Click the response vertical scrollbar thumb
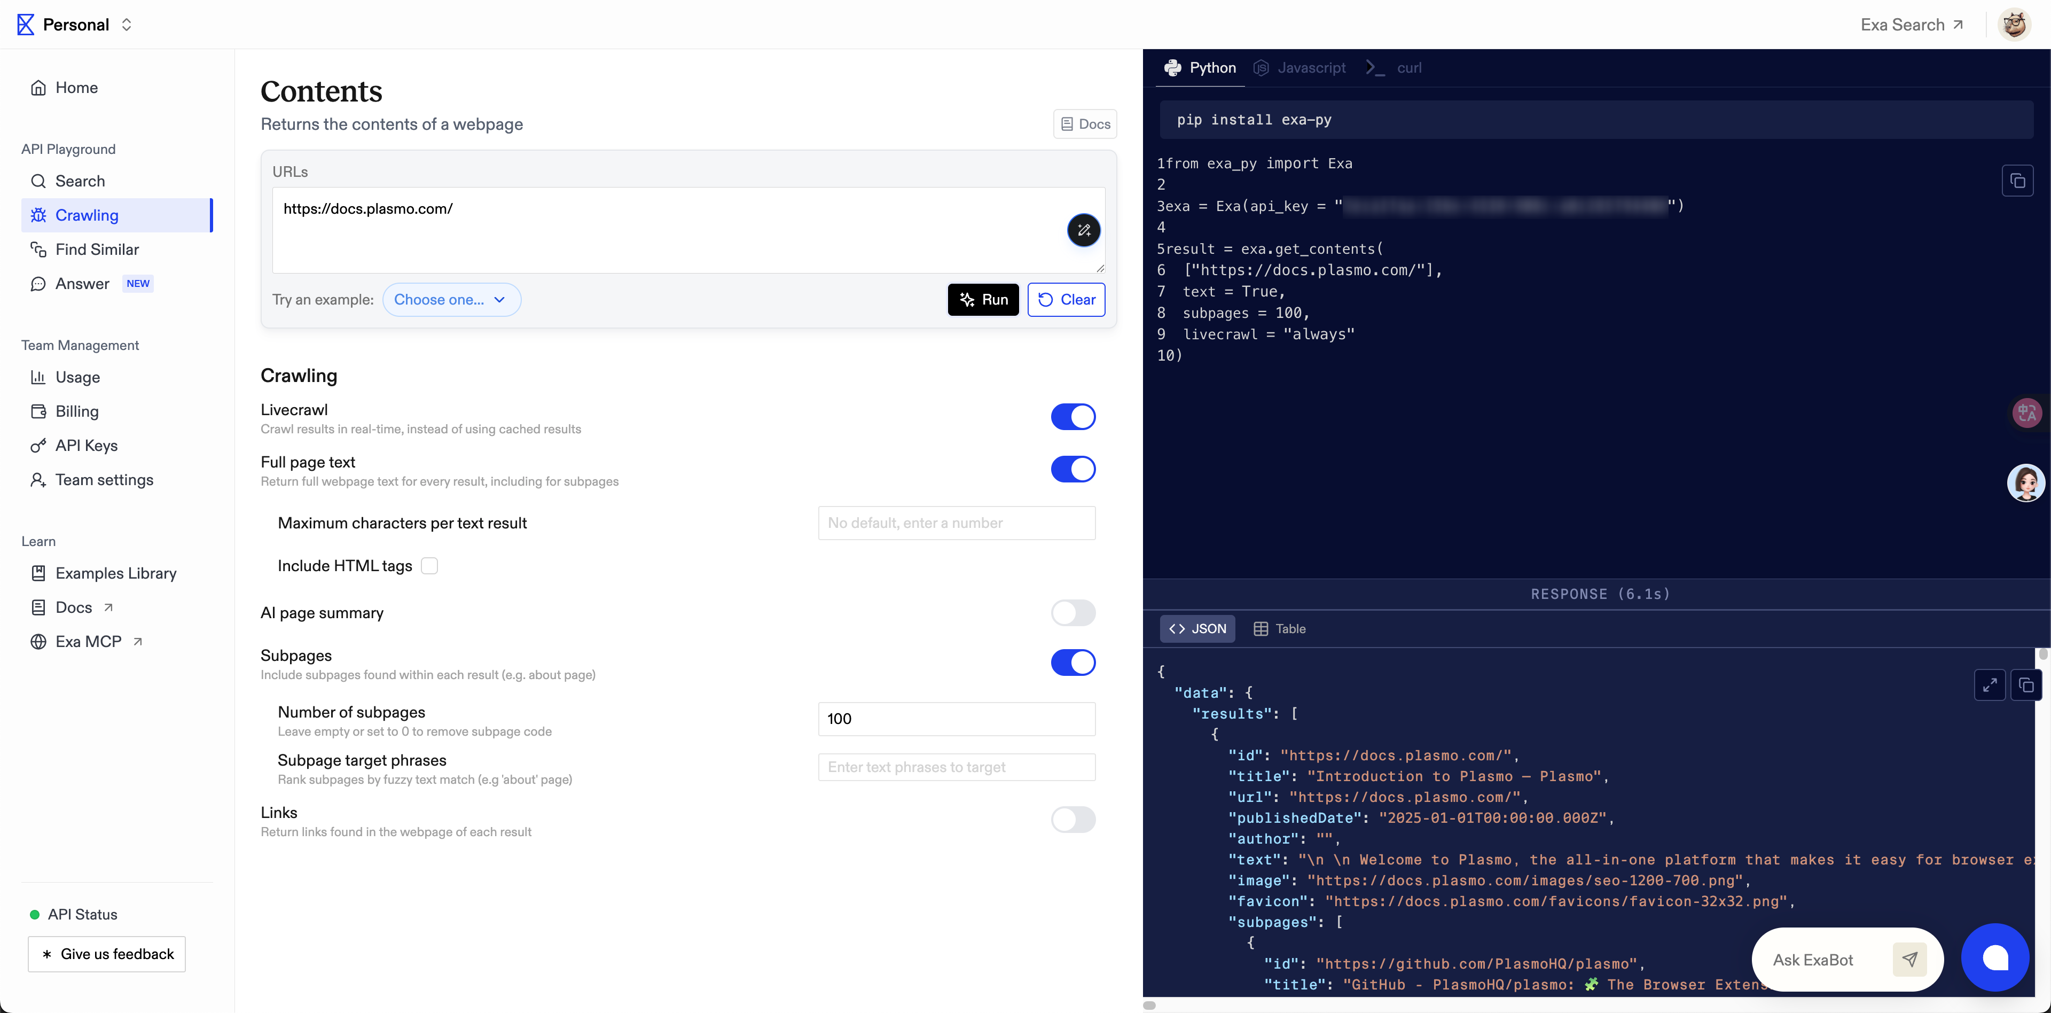Image resolution: width=2051 pixels, height=1013 pixels. 2042,654
